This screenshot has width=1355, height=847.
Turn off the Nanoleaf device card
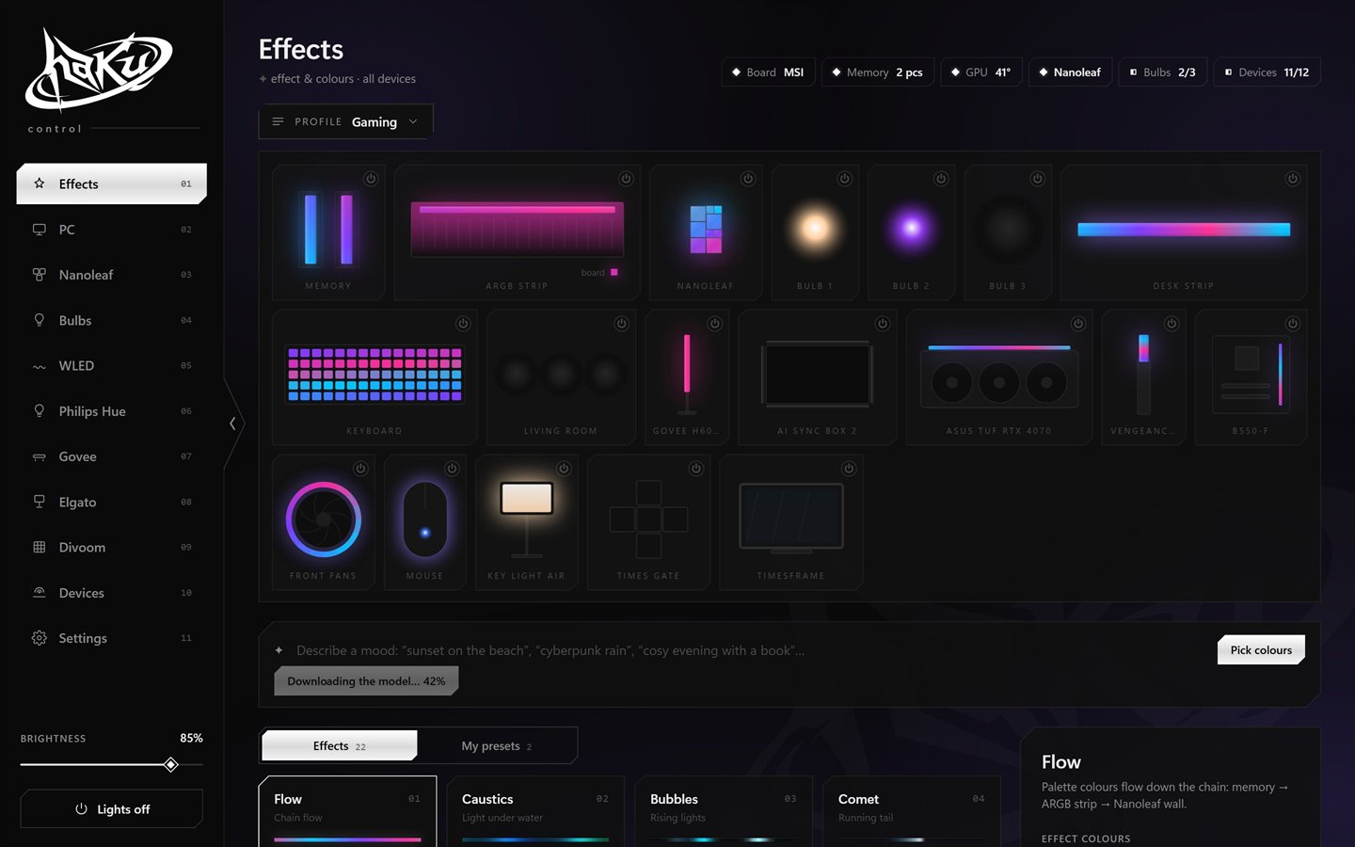pos(748,179)
